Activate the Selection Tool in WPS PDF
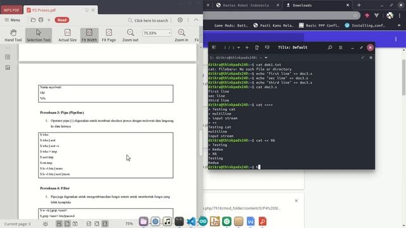This screenshot has height=228, width=406. 38,35
